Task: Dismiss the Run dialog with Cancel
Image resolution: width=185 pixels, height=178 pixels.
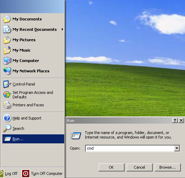Action: (140, 167)
